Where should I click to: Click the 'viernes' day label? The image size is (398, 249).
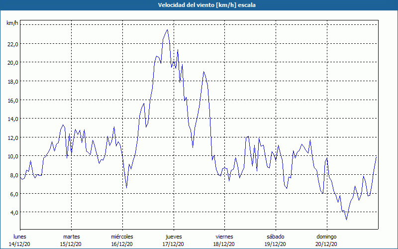click(x=224, y=237)
